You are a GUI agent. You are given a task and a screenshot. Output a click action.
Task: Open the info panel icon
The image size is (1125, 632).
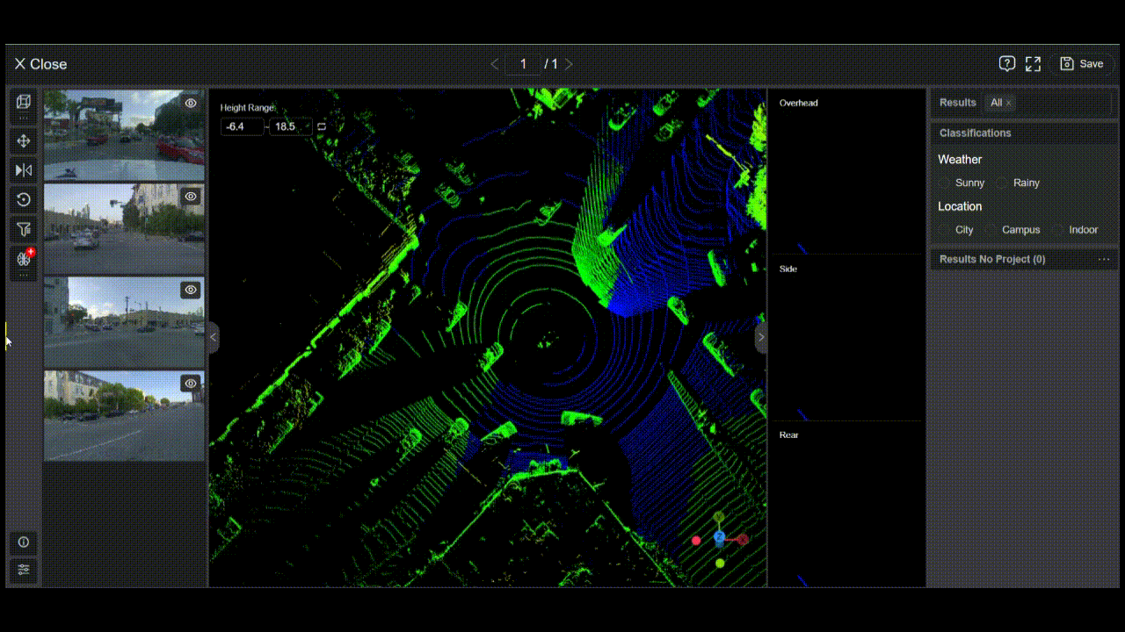point(24,542)
